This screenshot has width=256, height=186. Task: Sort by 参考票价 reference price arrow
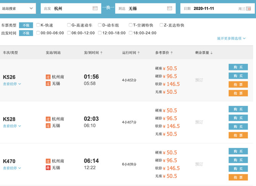[172, 53]
